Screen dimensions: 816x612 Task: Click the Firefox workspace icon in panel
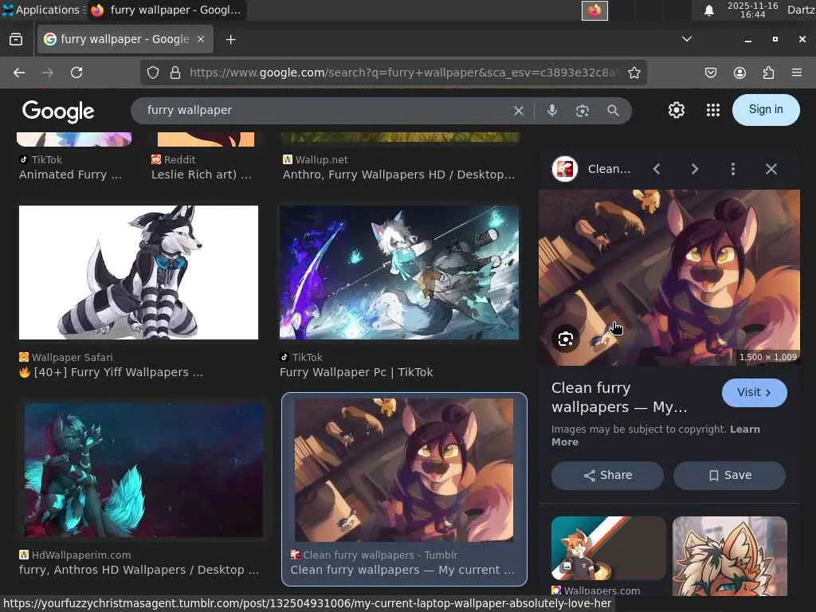594,10
